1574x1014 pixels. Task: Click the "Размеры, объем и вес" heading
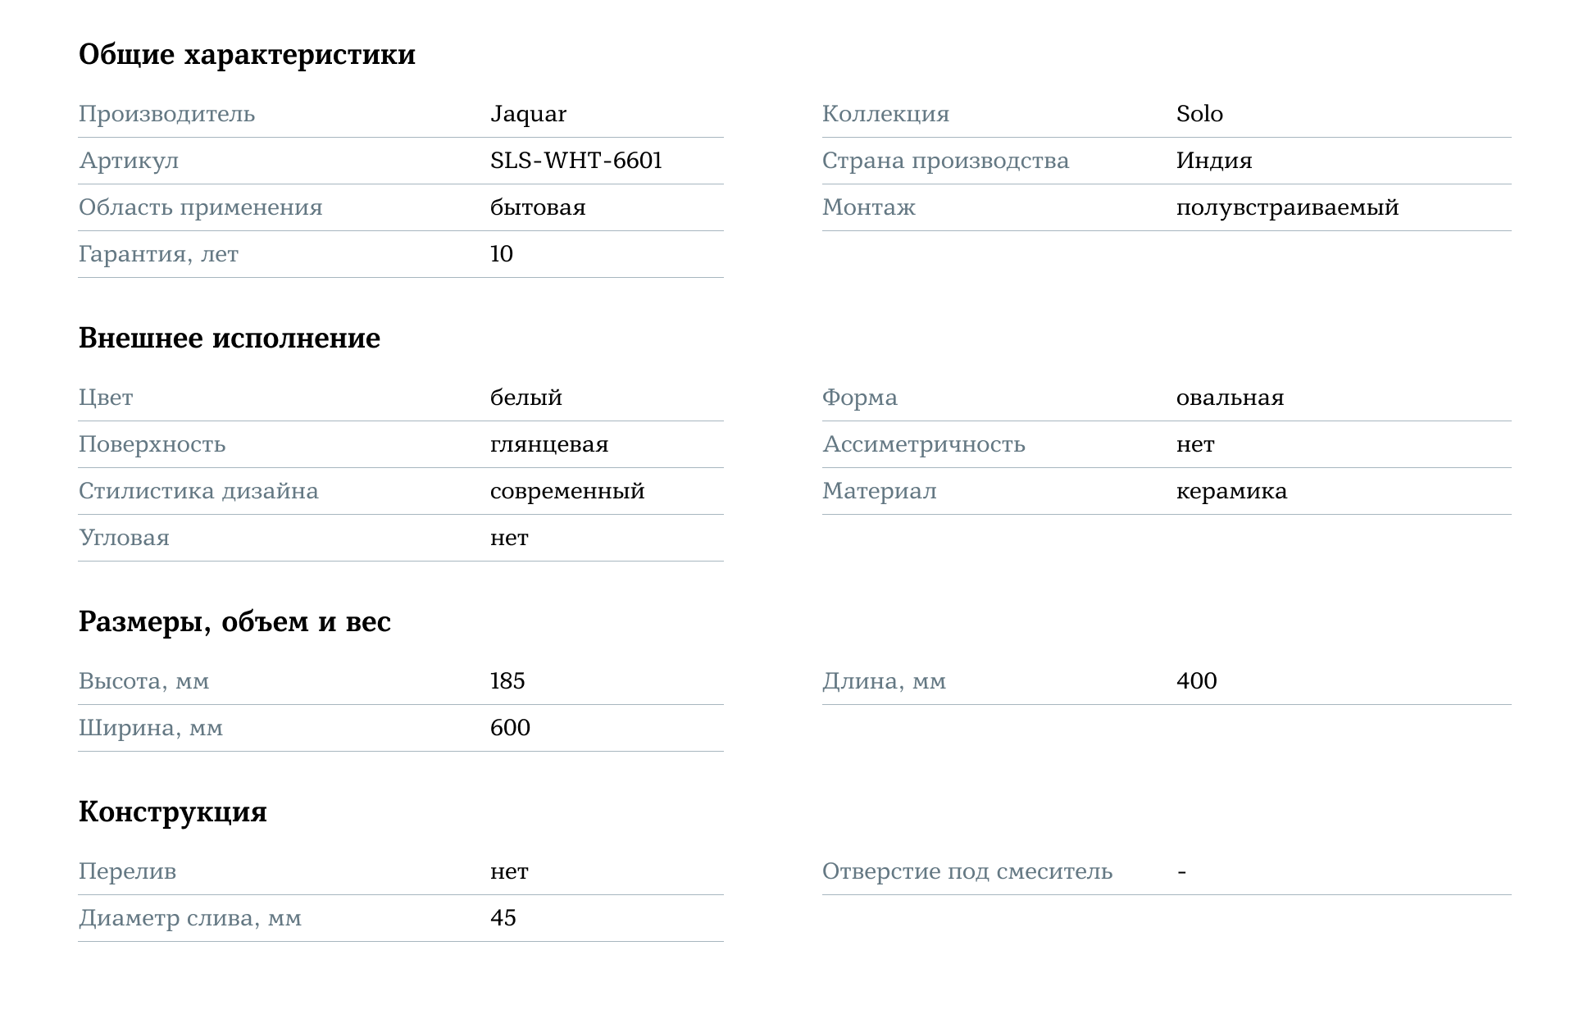tap(234, 622)
